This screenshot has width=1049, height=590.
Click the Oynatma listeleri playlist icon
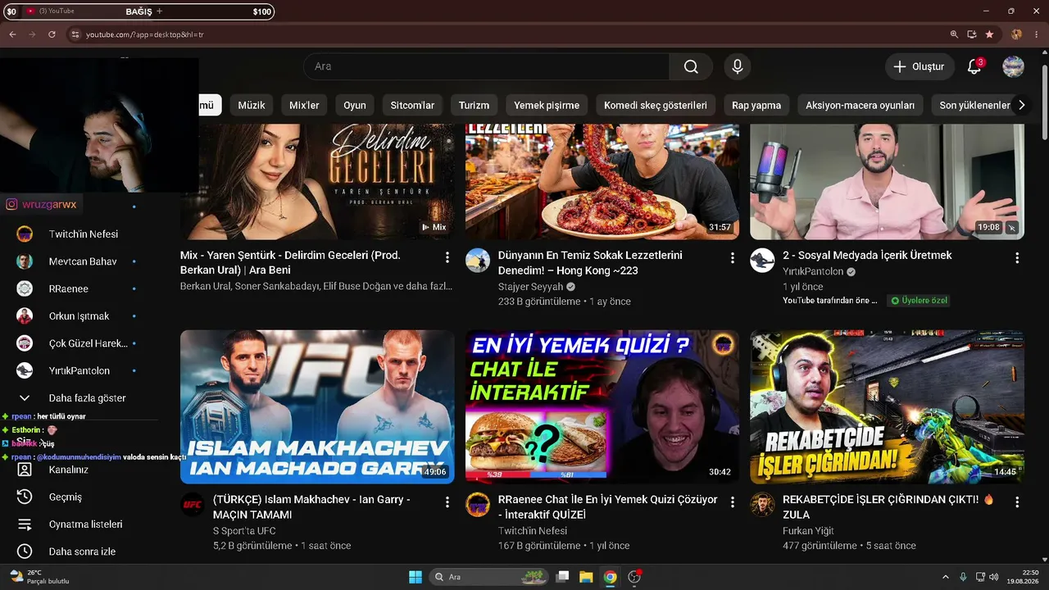(25, 524)
